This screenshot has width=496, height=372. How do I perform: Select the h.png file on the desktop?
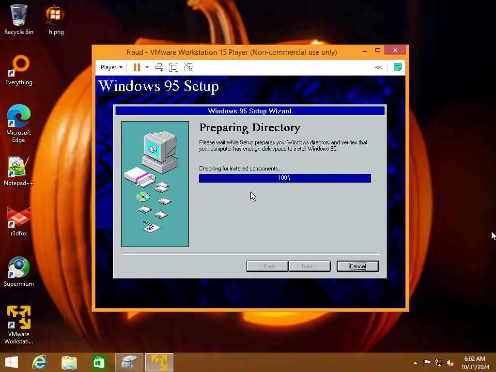56,19
